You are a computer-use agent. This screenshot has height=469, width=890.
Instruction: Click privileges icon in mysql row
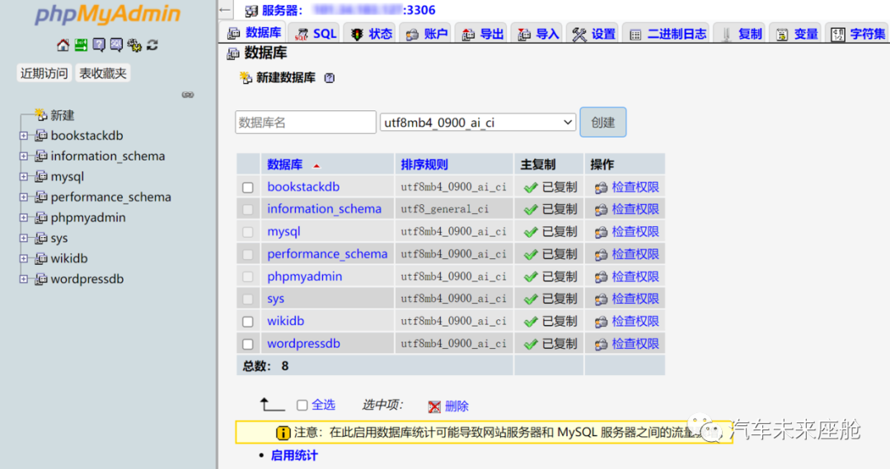601,232
